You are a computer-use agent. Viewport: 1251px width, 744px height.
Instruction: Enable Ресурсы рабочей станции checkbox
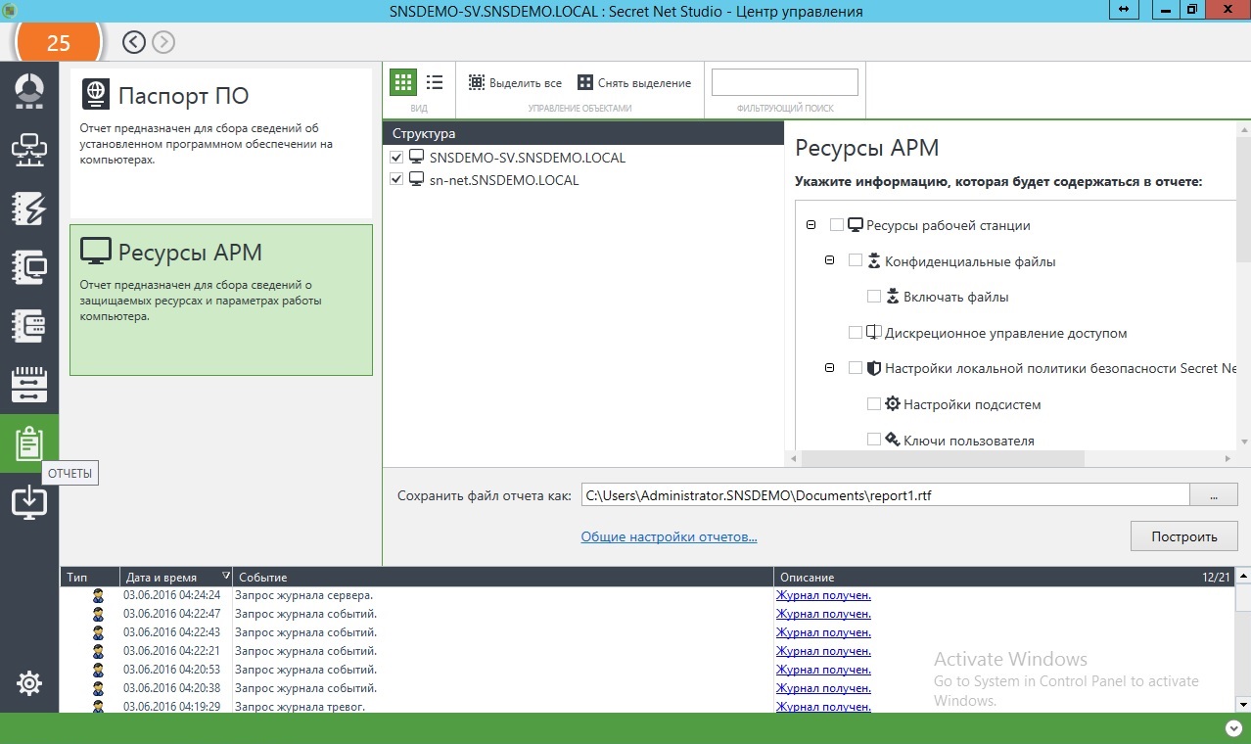point(837,225)
